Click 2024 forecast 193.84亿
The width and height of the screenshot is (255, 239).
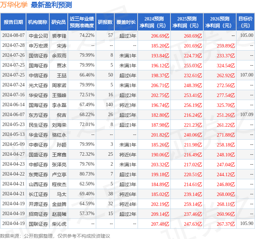[x=160, y=56]
